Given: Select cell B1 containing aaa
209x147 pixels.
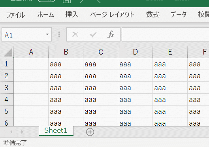Looking at the screenshot, I should pyautogui.click(x=66, y=64).
